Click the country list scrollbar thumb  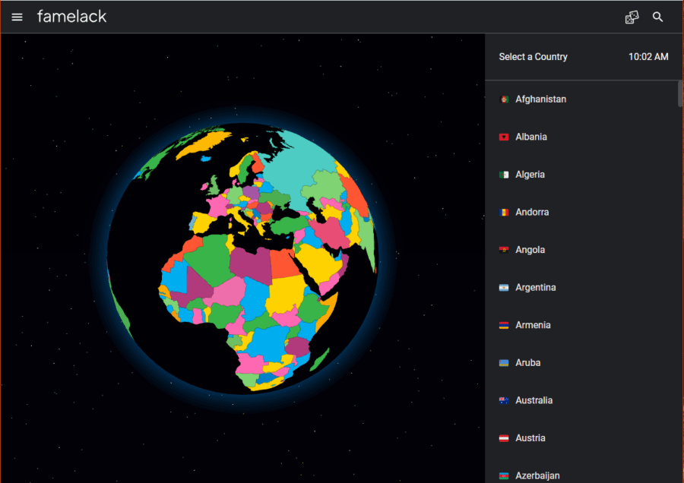tap(680, 94)
